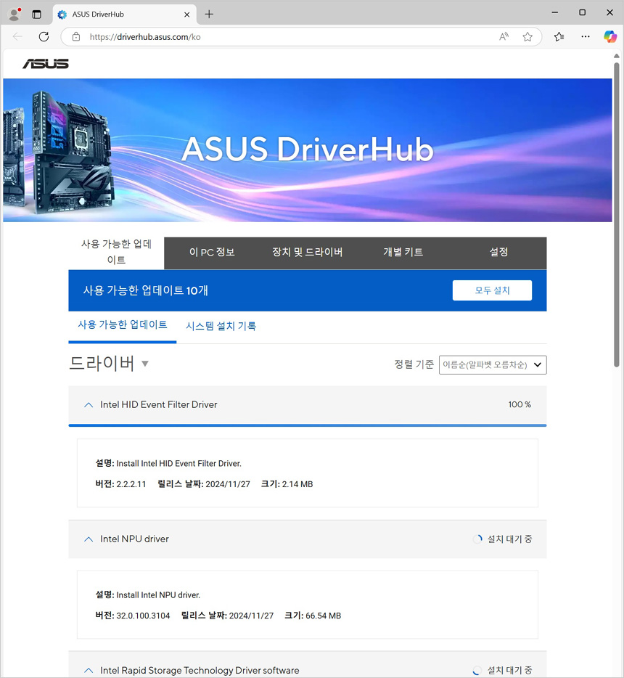Viewport: 624px width, 678px height.
Task: Switch to the 이 PC 정보 tab
Action: 212,253
